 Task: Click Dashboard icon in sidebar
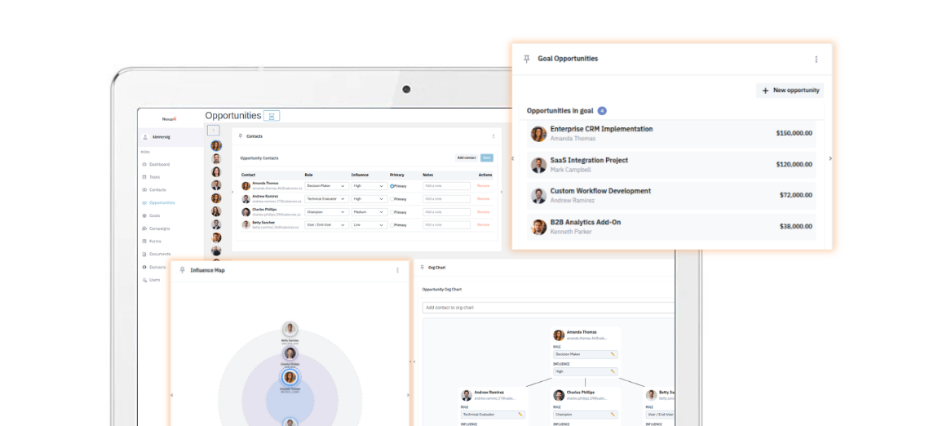point(144,165)
